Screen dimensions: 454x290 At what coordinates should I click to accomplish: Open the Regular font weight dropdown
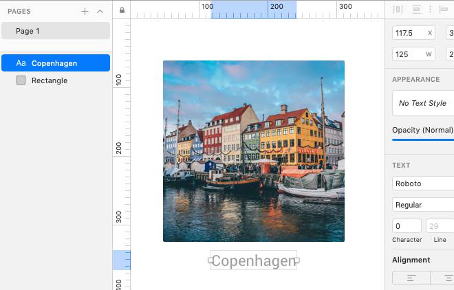point(423,205)
